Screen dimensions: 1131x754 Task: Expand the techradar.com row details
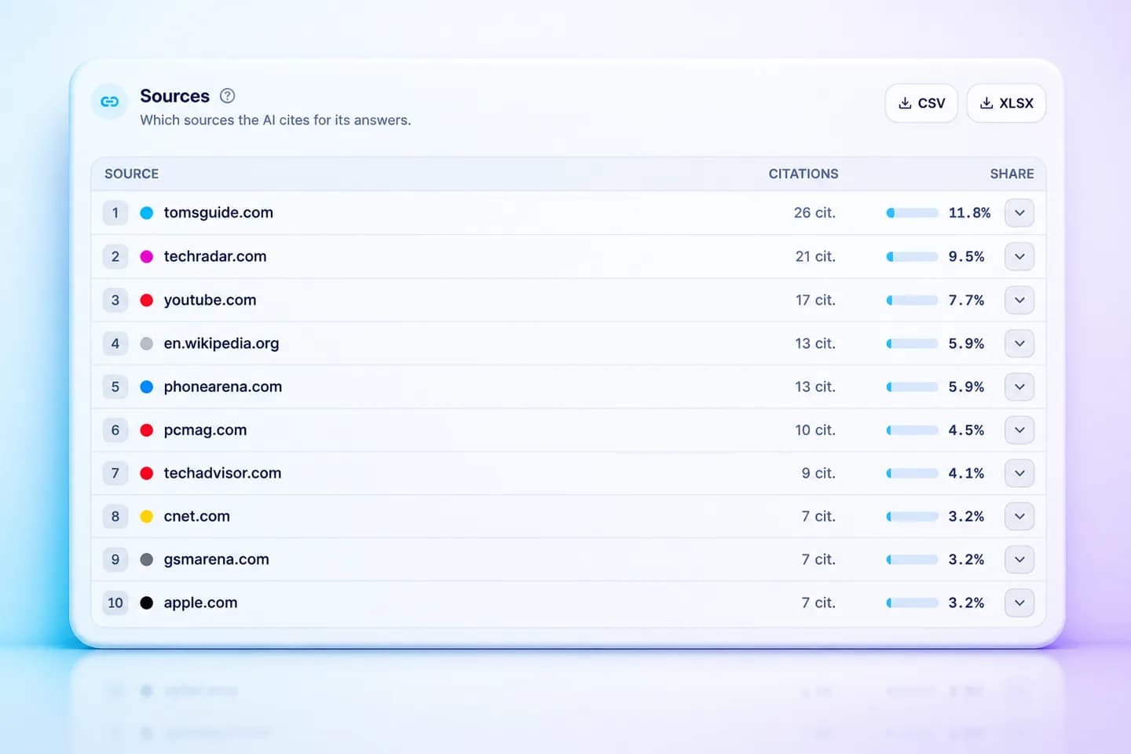pos(1019,256)
